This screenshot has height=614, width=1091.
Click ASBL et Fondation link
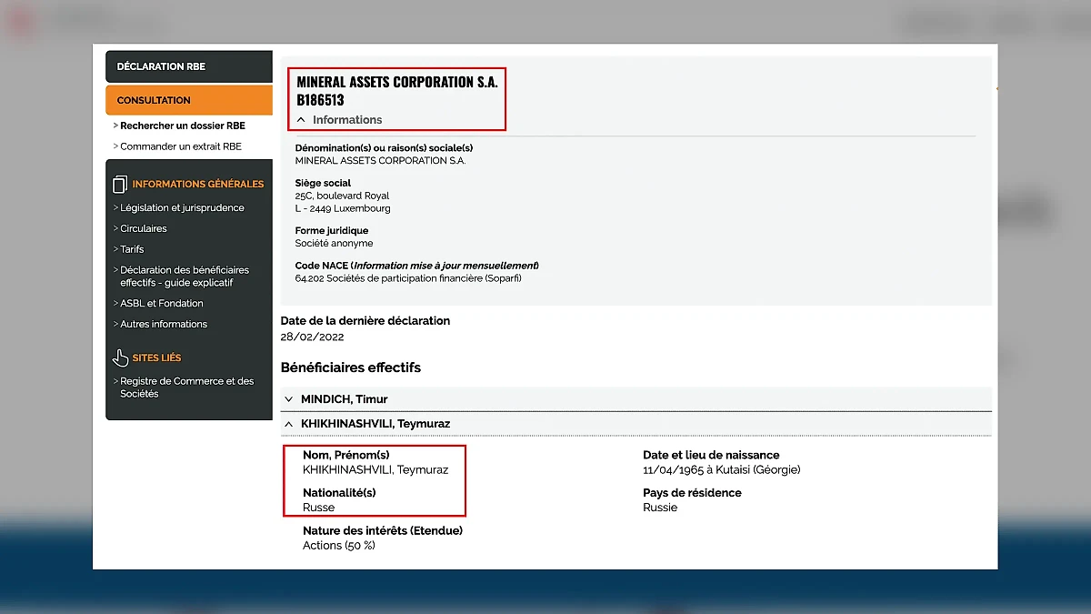point(161,303)
